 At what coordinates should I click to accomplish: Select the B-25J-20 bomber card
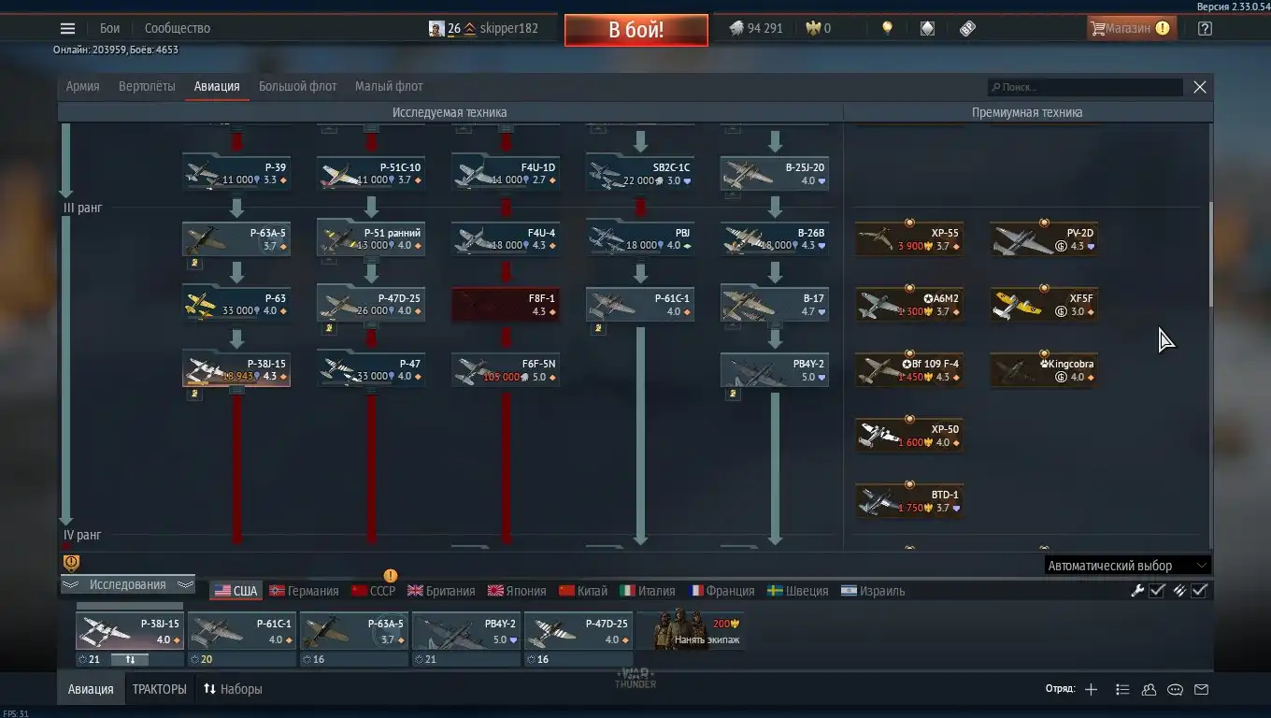point(775,173)
